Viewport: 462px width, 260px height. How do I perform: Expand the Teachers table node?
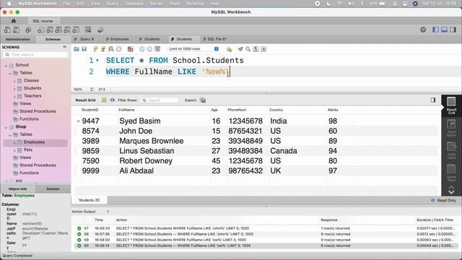14,96
